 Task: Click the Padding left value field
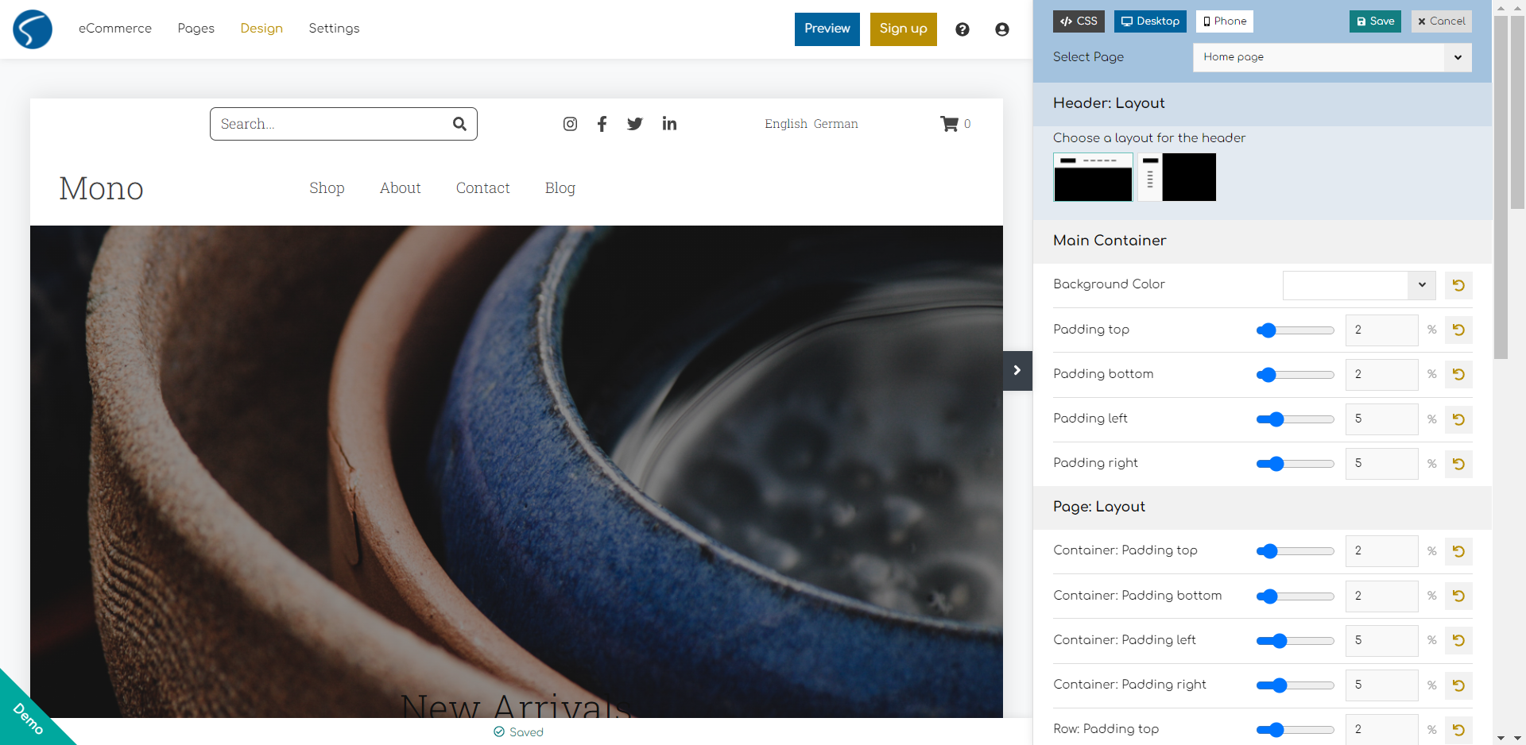pos(1381,419)
